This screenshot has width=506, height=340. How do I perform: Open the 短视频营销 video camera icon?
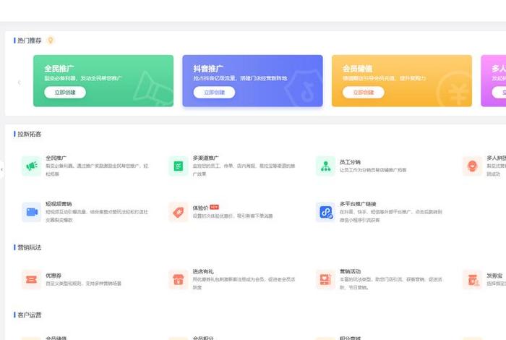point(31,212)
